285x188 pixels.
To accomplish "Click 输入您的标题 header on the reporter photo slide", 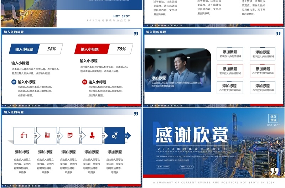I will 156,32.
